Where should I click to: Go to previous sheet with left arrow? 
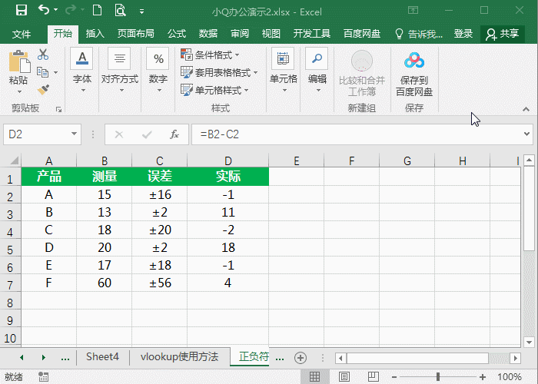coord(22,358)
